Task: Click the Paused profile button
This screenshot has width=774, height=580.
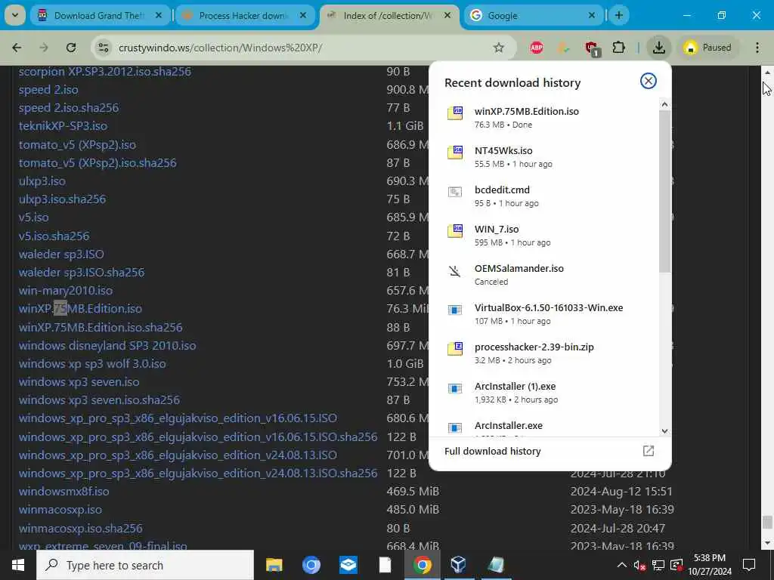Action: coord(707,48)
